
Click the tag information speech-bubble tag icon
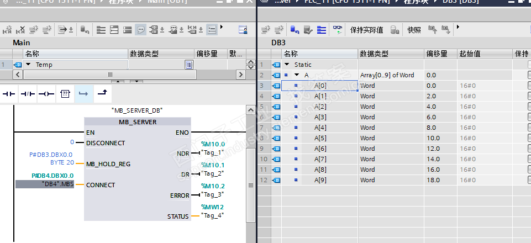point(173,30)
